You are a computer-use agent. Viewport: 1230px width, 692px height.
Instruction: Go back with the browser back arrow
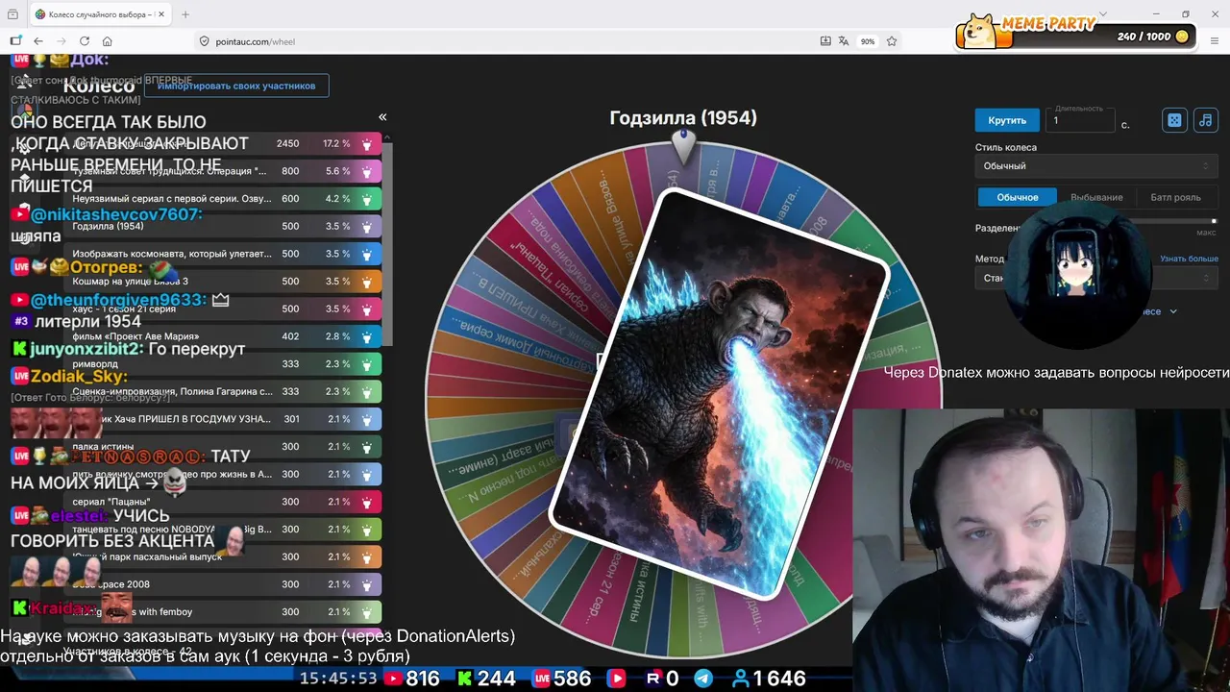point(38,41)
